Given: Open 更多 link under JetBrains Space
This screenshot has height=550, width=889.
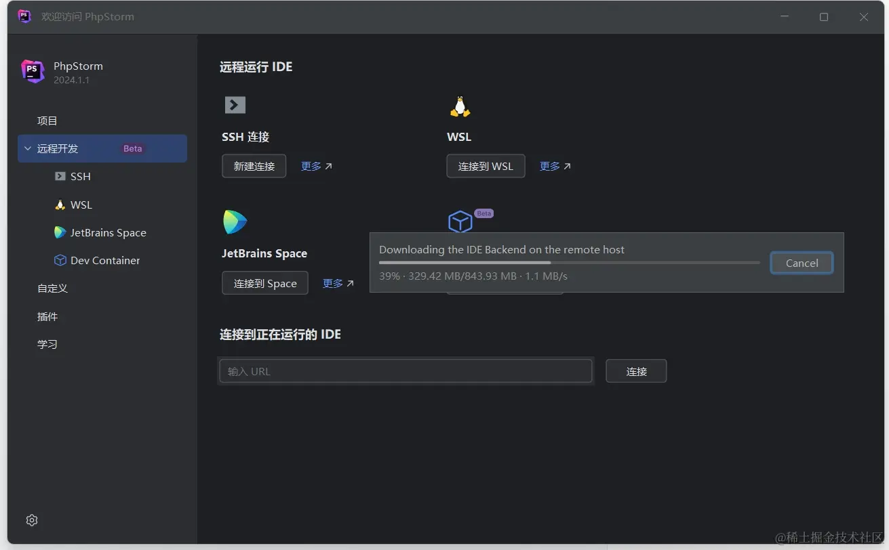Looking at the screenshot, I should [338, 283].
